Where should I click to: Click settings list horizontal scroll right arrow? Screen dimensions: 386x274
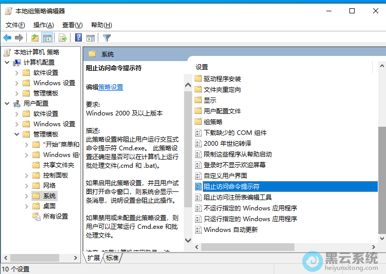click(x=374, y=247)
